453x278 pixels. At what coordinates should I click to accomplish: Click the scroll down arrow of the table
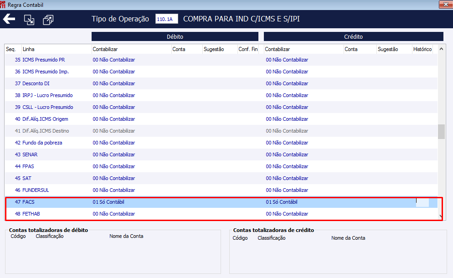tap(441, 216)
